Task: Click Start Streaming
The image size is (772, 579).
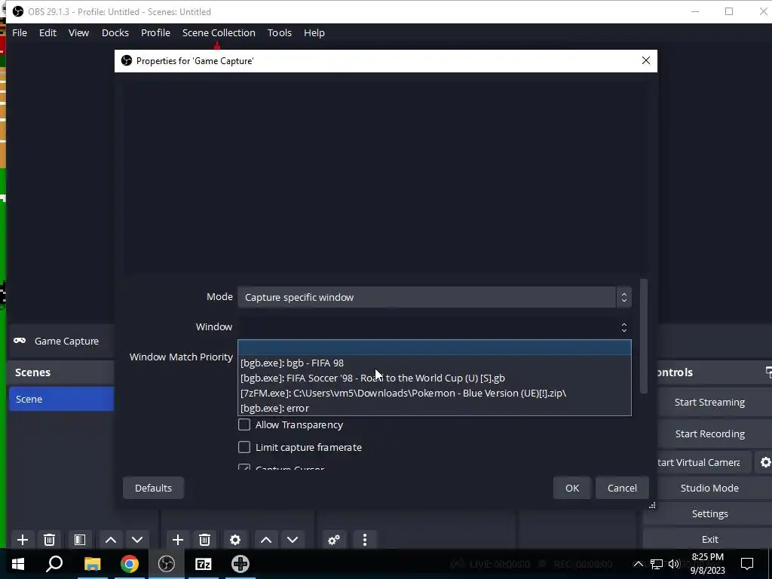Action: [709, 403]
